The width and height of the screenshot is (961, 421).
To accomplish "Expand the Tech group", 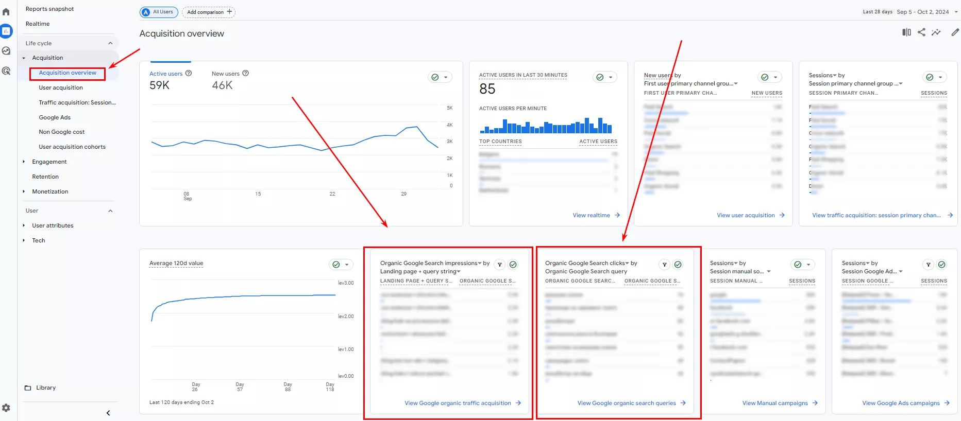I will [x=24, y=240].
